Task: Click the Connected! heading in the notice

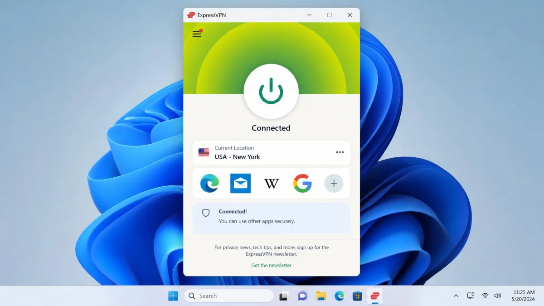Action: coord(233,211)
